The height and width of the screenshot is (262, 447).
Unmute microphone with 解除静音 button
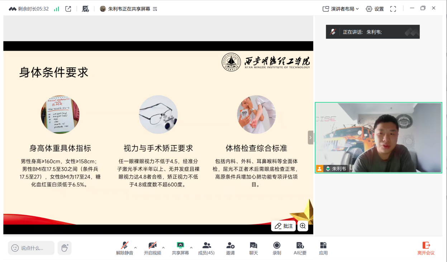pos(124,248)
